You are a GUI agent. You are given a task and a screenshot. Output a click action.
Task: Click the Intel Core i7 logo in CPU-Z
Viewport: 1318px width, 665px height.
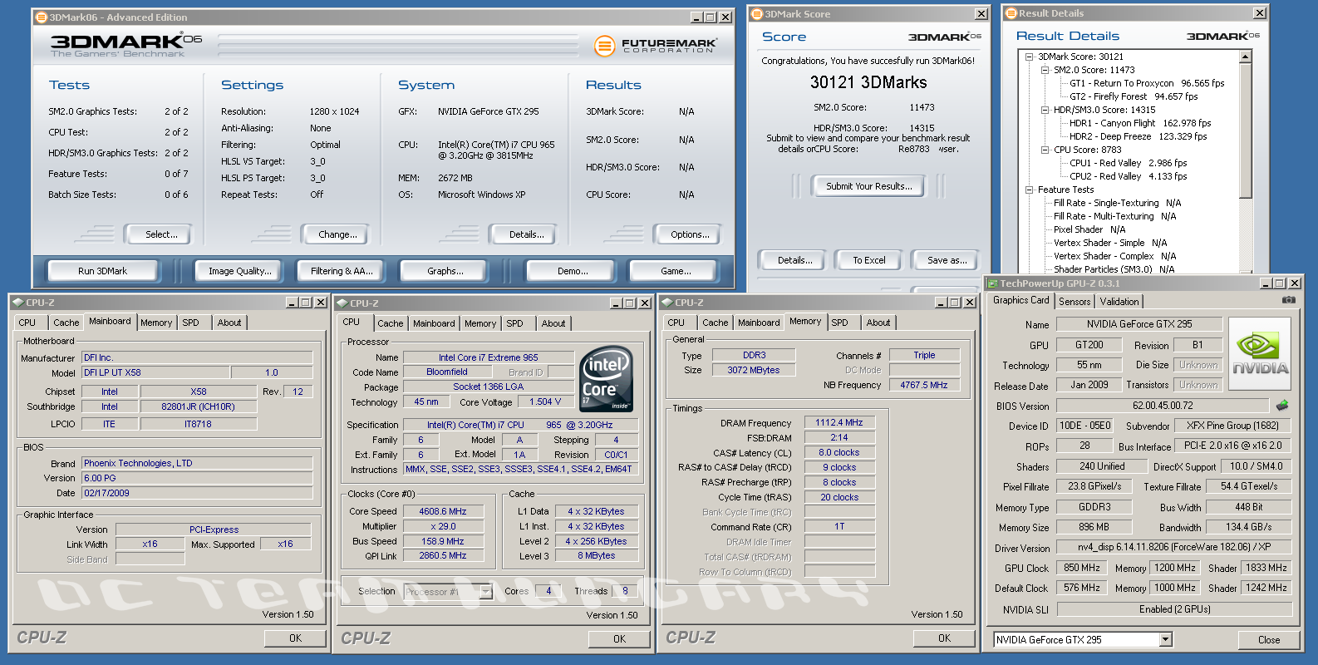606,379
